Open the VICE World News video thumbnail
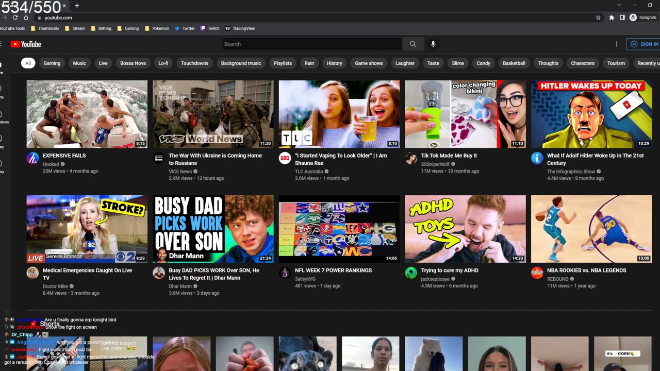660x371 pixels. click(x=213, y=114)
